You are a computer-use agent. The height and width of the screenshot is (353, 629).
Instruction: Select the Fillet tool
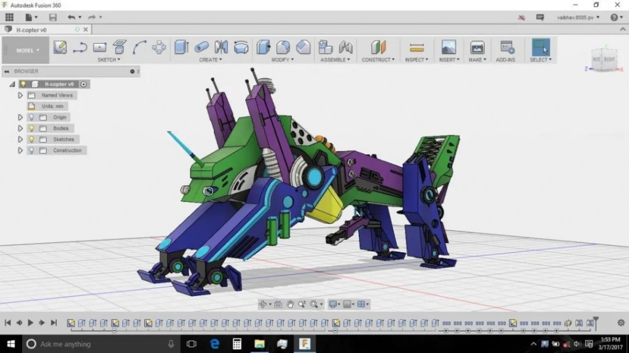283,47
